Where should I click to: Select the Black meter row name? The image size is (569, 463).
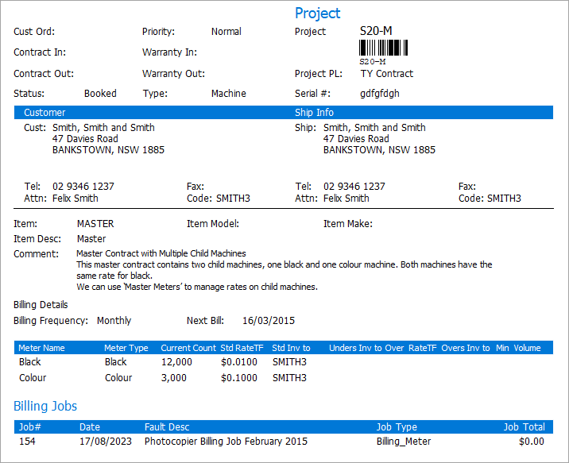click(30, 362)
